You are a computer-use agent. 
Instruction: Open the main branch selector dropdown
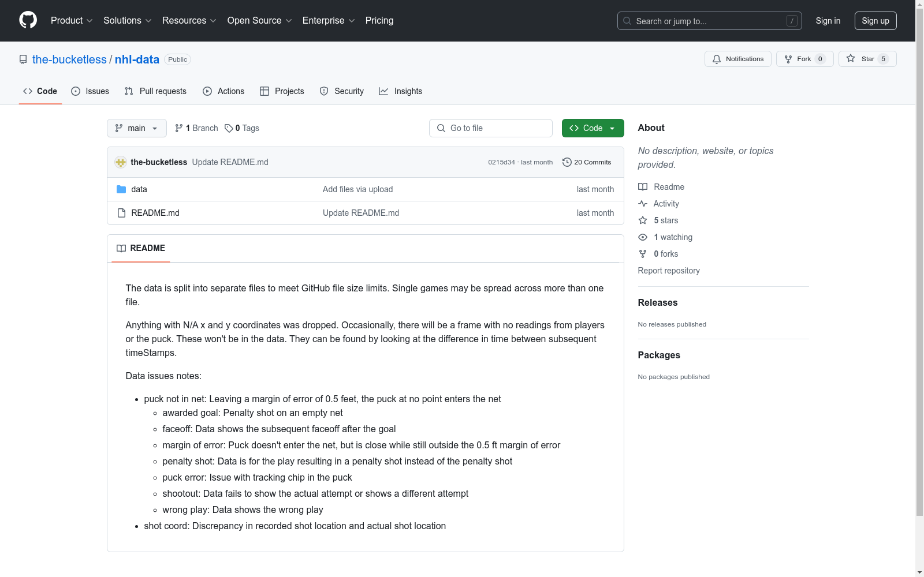tap(137, 128)
